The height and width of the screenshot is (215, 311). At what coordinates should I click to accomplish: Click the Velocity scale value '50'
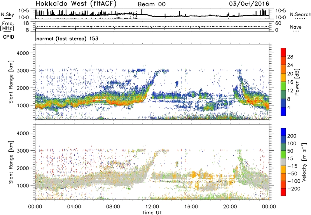click(x=290, y=151)
